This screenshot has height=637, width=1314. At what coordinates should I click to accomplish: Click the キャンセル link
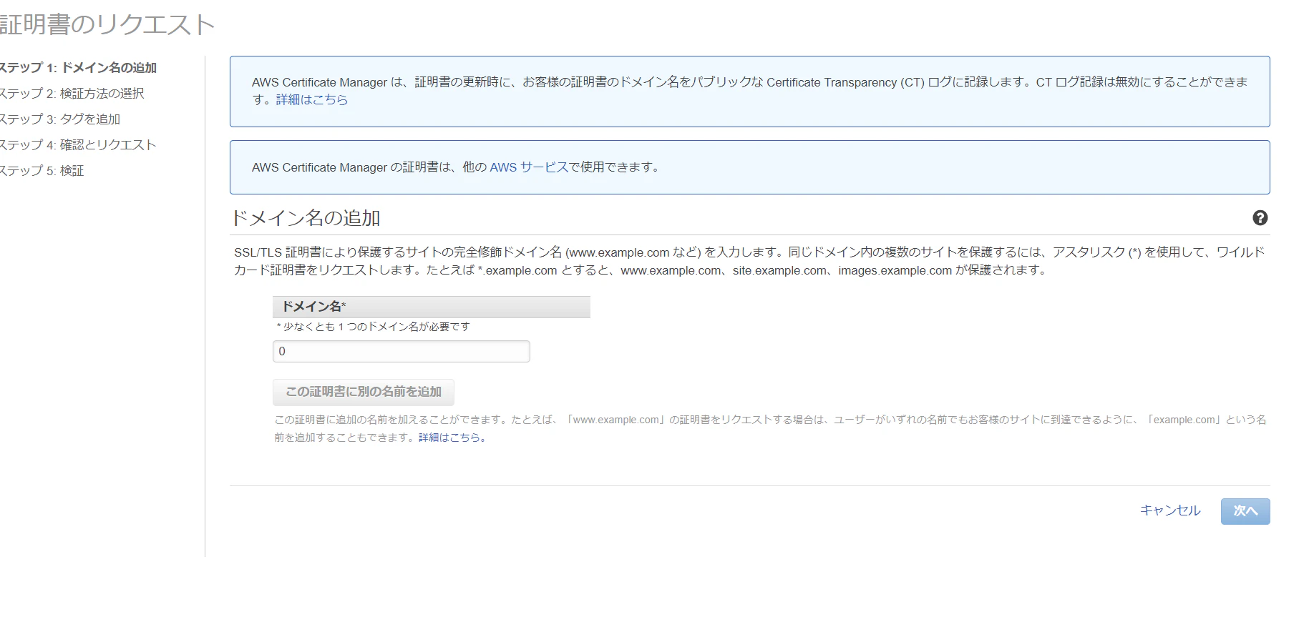pyautogui.click(x=1170, y=510)
